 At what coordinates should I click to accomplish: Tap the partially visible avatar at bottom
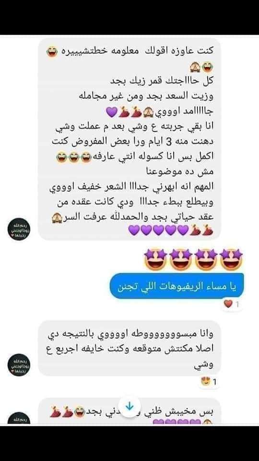tap(19, 419)
